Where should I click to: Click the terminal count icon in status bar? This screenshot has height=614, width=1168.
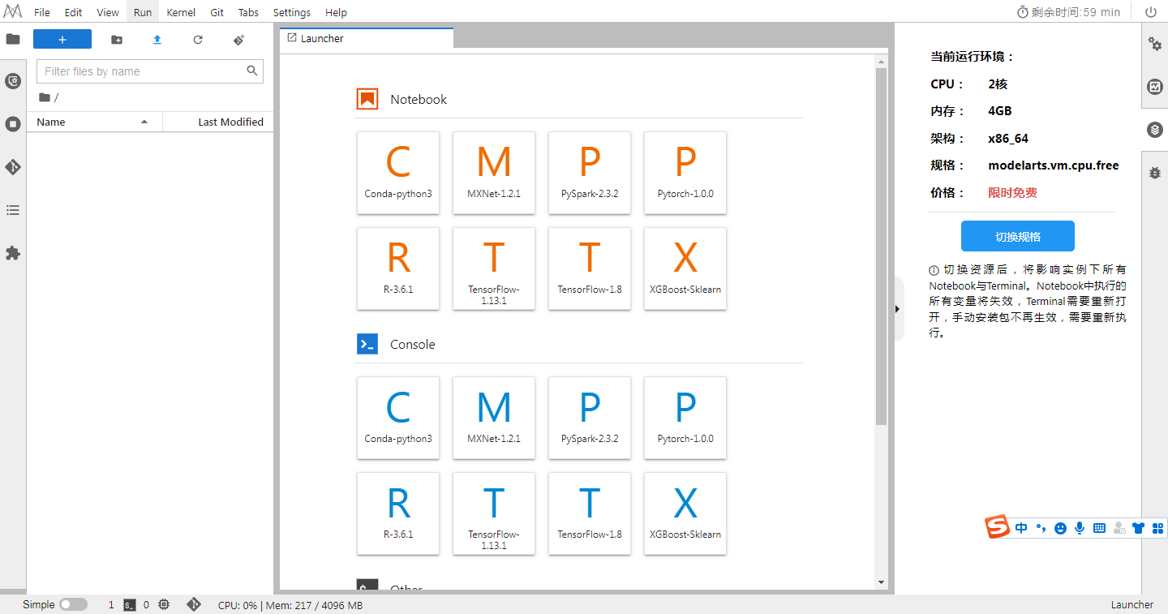click(129, 604)
